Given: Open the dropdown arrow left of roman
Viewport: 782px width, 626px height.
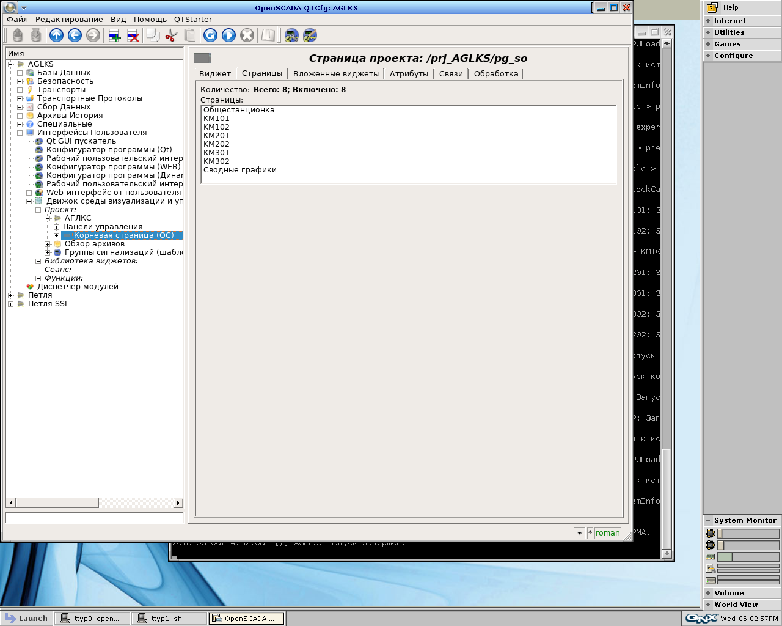Looking at the screenshot, I should 579,533.
